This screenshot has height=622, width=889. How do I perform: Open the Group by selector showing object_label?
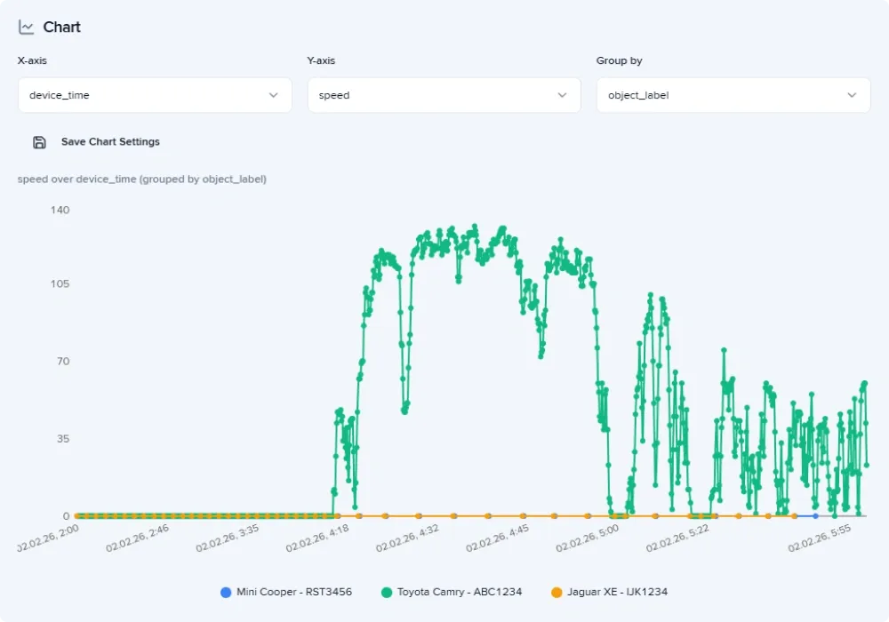732,94
